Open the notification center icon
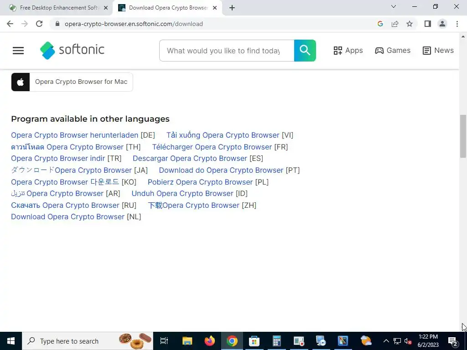This screenshot has width=467, height=350. tap(453, 341)
